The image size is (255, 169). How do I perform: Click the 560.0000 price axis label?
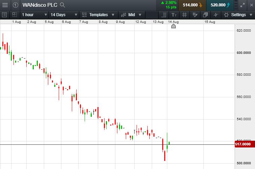[x=244, y=97]
